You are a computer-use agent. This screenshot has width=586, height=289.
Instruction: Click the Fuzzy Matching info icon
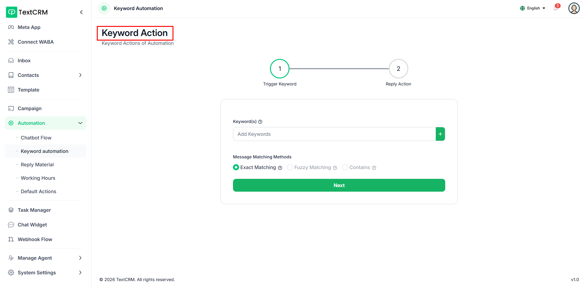tap(335, 168)
